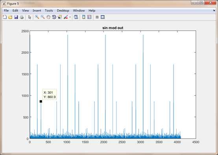Viewport: 218px width, 155px height.
Task: Select the Brush/Select Data tool
Action: tap(66, 17)
